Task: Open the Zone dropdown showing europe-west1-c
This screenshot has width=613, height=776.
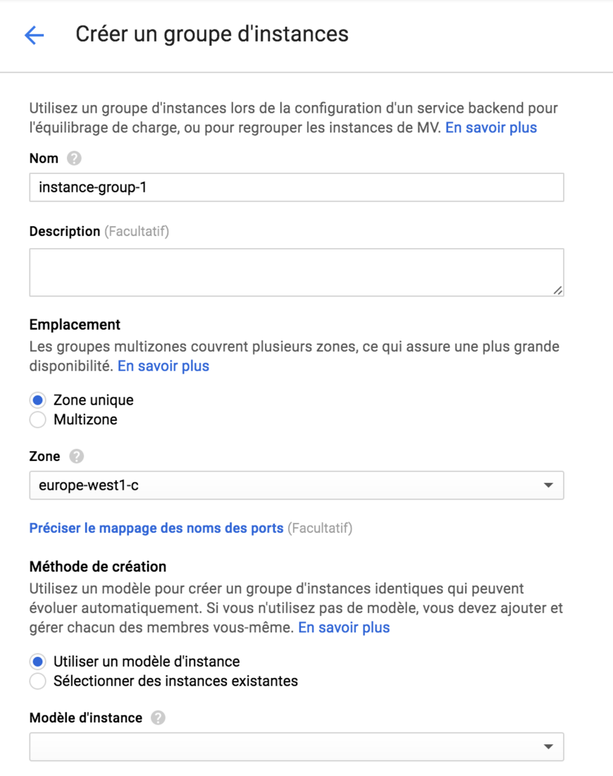Action: click(x=296, y=485)
